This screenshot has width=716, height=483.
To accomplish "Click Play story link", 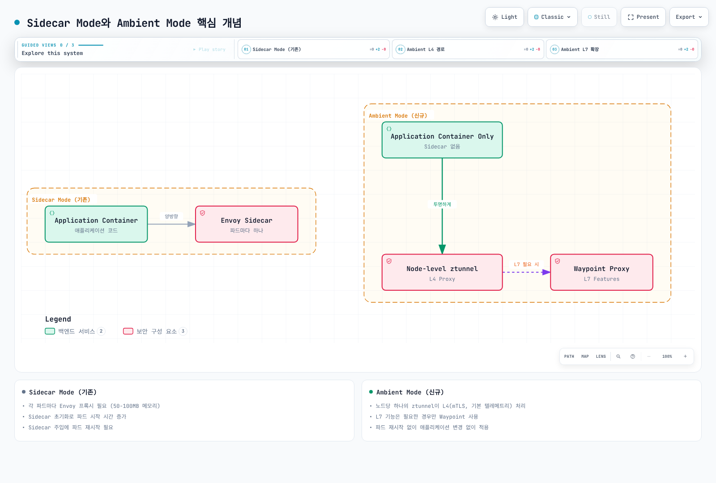I will [209, 50].
